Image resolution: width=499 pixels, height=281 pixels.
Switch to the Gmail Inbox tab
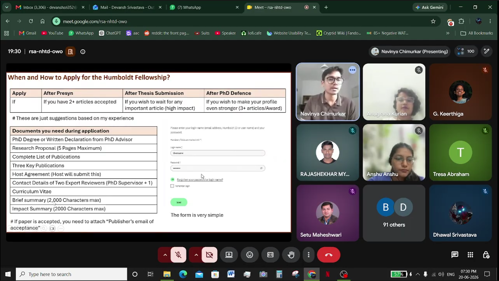pyautogui.click(x=50, y=7)
